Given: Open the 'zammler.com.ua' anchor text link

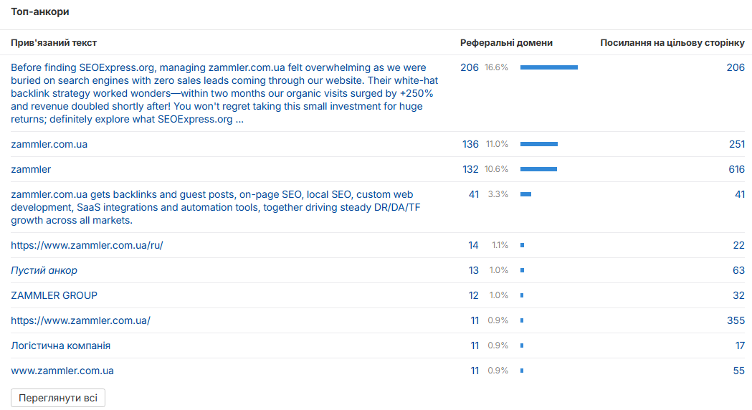Looking at the screenshot, I should coord(49,144).
